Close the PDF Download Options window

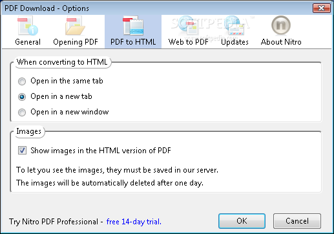pyautogui.click(x=322, y=8)
